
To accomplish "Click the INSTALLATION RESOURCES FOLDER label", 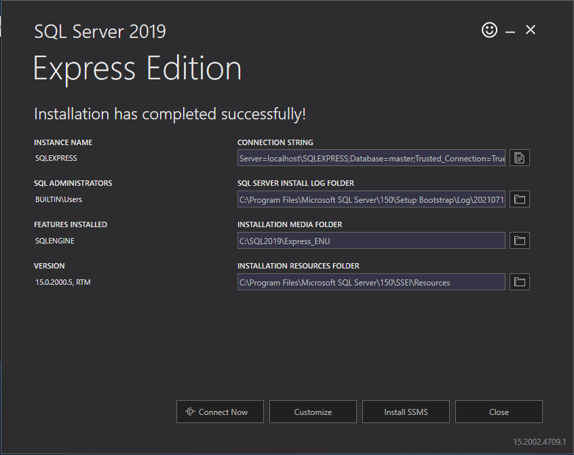I will (299, 266).
